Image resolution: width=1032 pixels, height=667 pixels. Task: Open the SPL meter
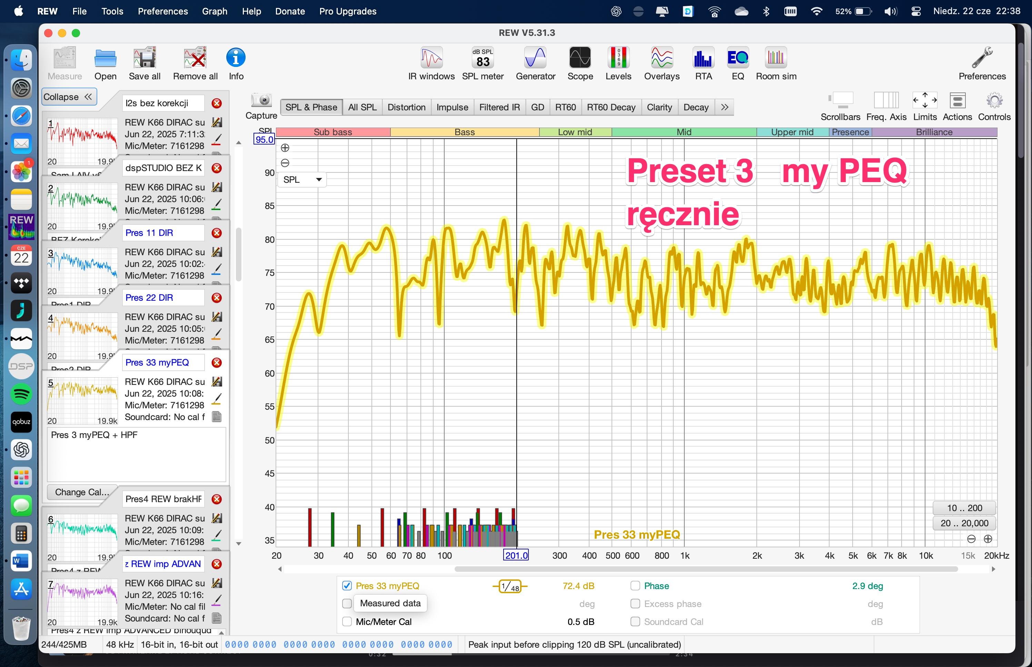tap(483, 59)
